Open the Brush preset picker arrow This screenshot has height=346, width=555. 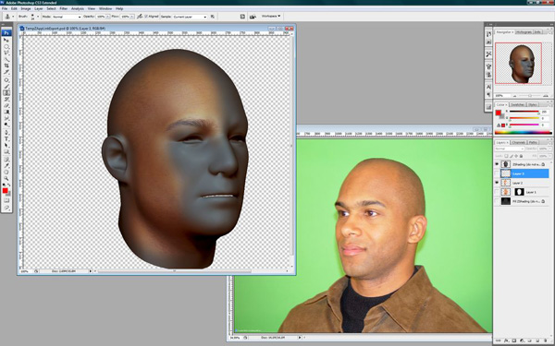point(38,17)
